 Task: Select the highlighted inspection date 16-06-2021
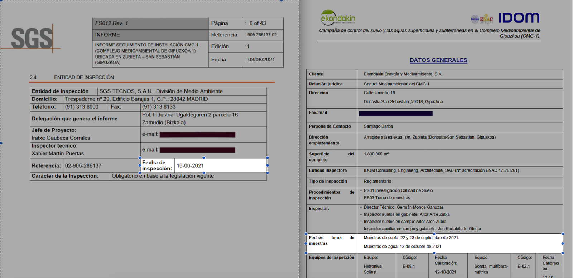[190, 166]
